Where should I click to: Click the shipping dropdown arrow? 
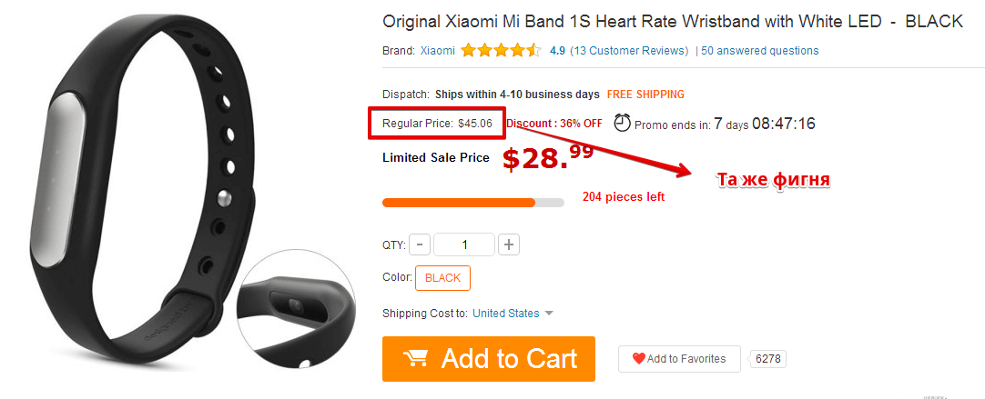pyautogui.click(x=548, y=314)
